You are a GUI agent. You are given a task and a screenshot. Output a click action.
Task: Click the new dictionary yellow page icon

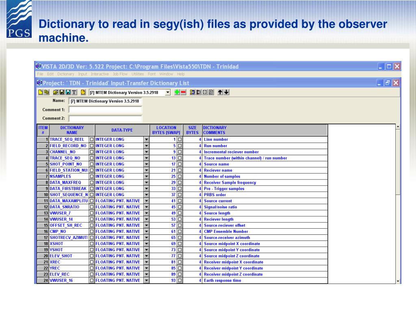(40, 92)
